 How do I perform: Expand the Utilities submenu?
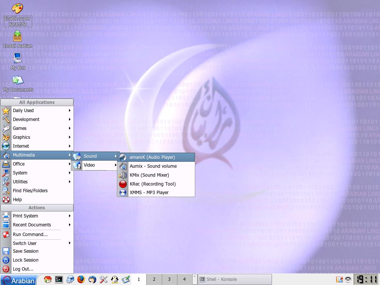pyautogui.click(x=37, y=182)
